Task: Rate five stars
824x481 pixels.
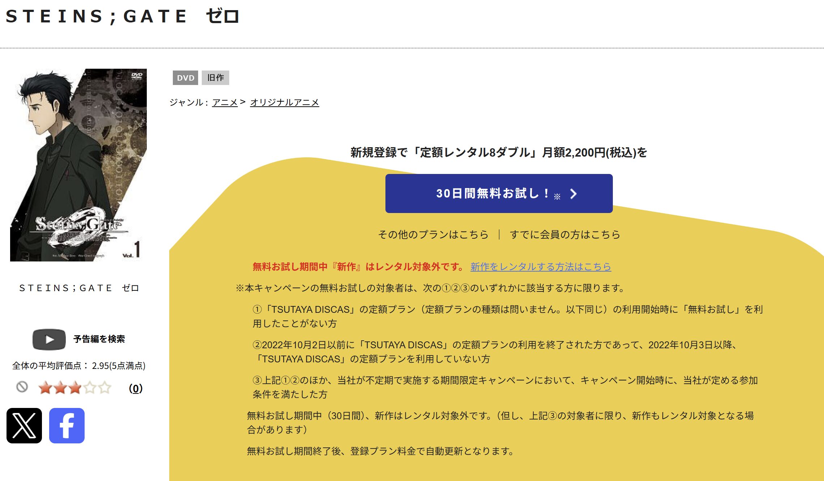Action: point(104,388)
